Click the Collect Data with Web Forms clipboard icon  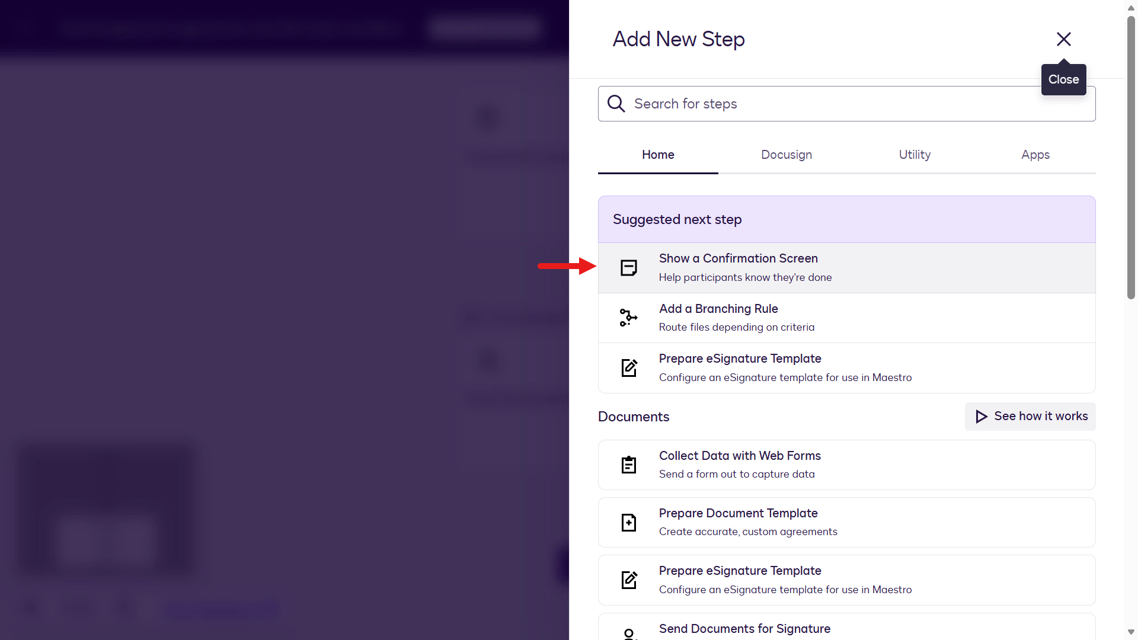point(629,465)
